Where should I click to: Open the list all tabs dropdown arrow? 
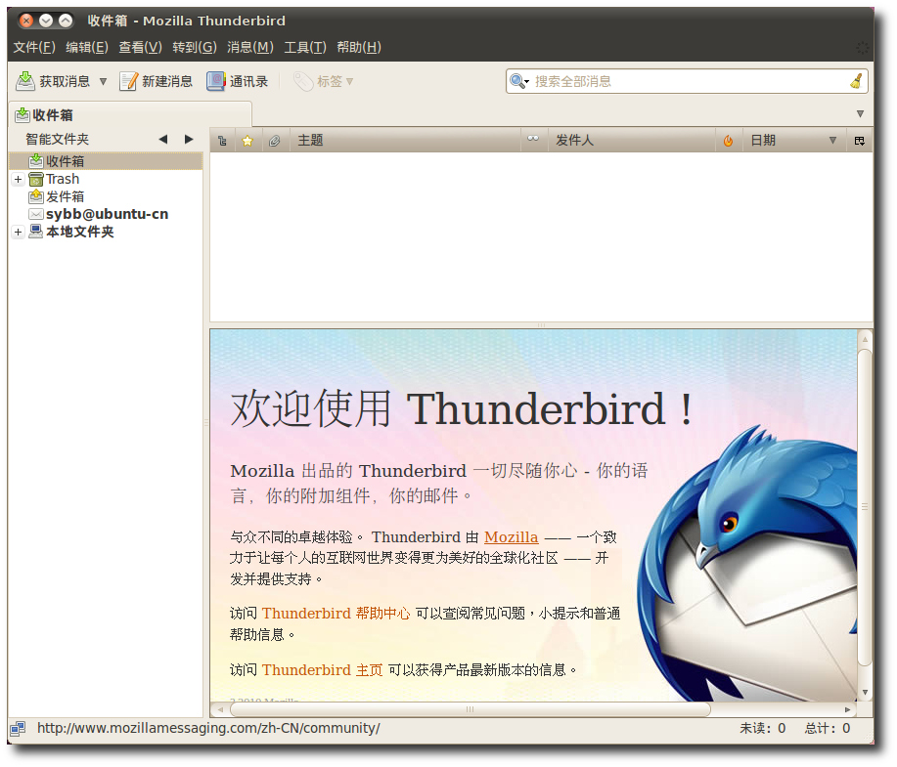[x=860, y=113]
